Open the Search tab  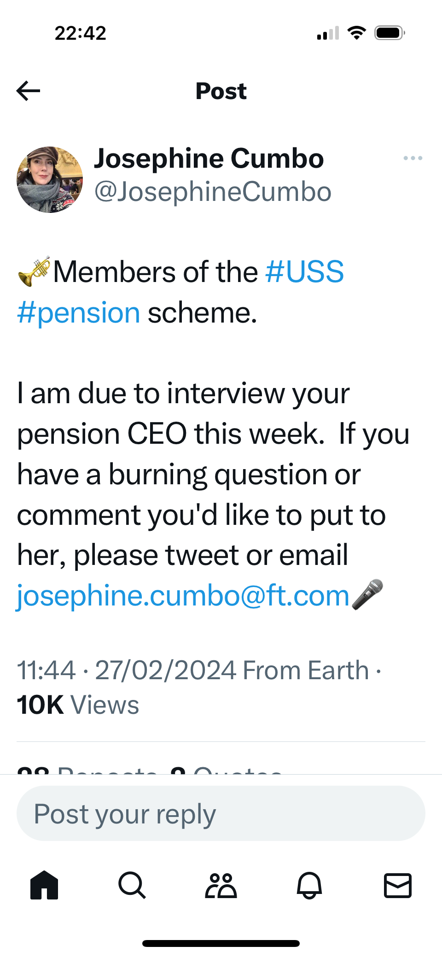coord(132,885)
